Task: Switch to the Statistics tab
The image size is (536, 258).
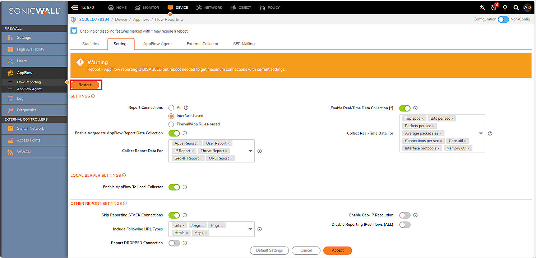Action: (90, 44)
